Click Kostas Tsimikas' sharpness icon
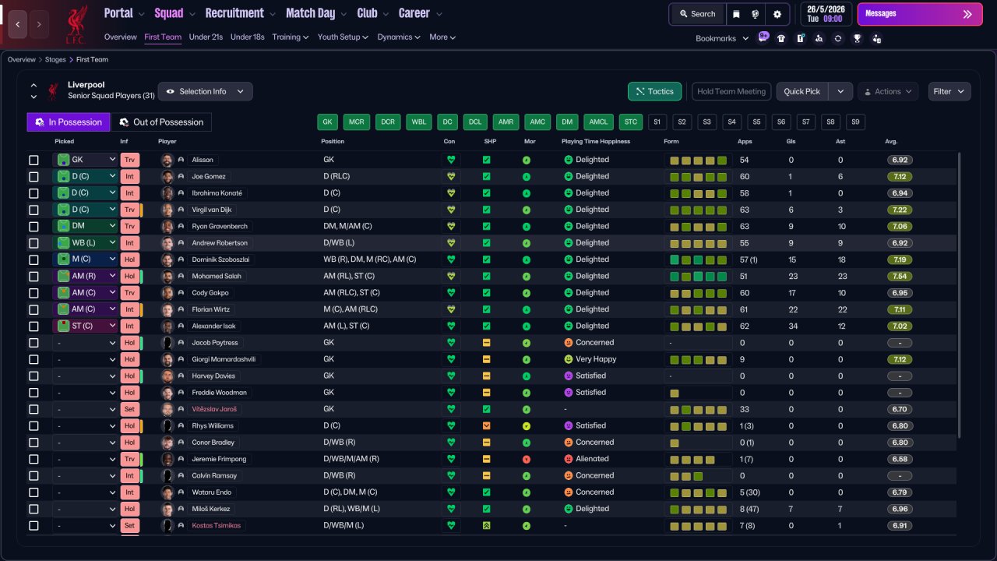The height and width of the screenshot is (561, 997). click(487, 525)
